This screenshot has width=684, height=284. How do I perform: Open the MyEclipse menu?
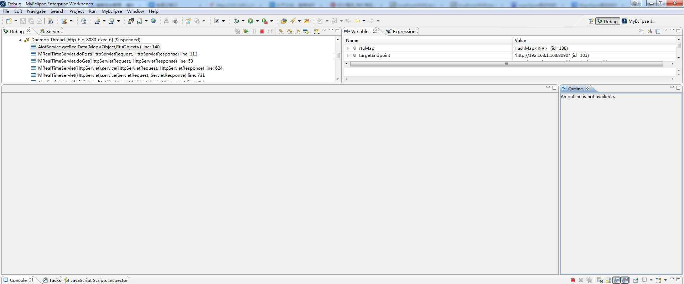tap(112, 11)
